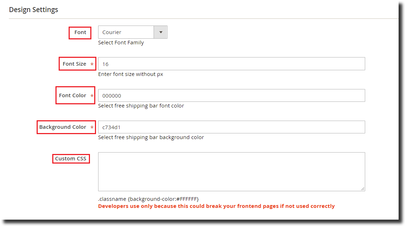Viewport: 405px width, 226px height.
Task: Click the Font Color label
Action: (73, 95)
